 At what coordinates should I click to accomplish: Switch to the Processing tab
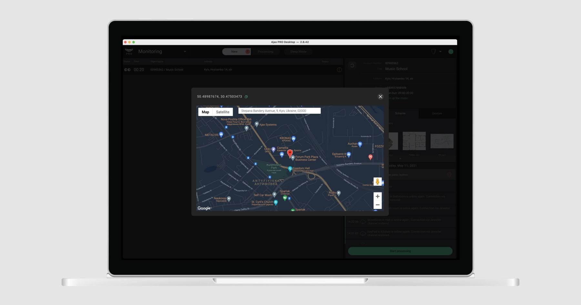(x=265, y=52)
